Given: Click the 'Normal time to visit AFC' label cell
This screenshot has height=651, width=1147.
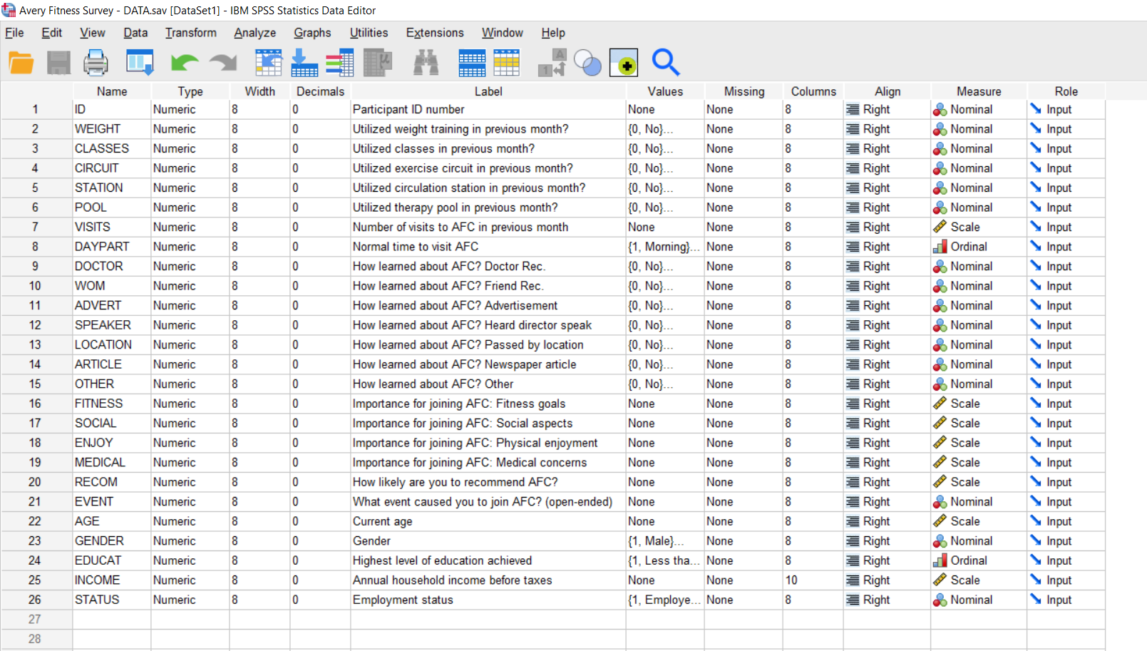Looking at the screenshot, I should point(488,247).
